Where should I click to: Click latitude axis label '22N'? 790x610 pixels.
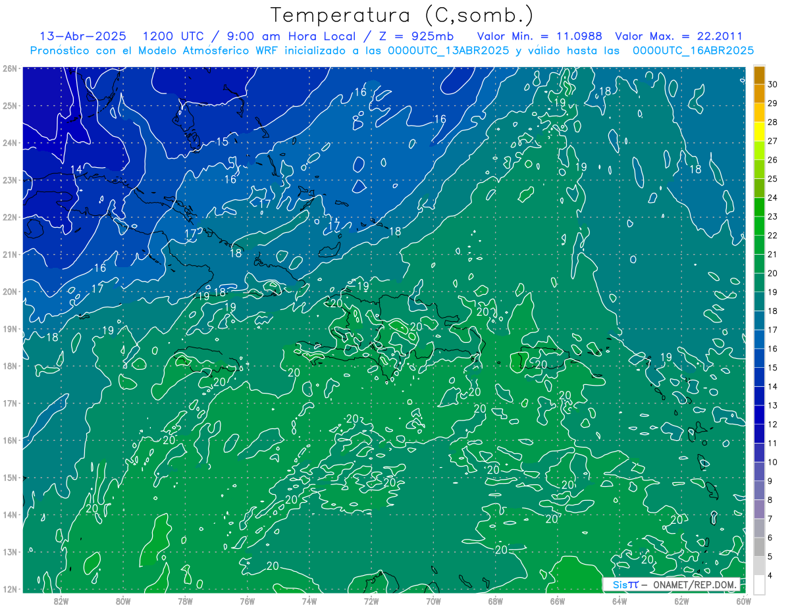[x=10, y=217]
